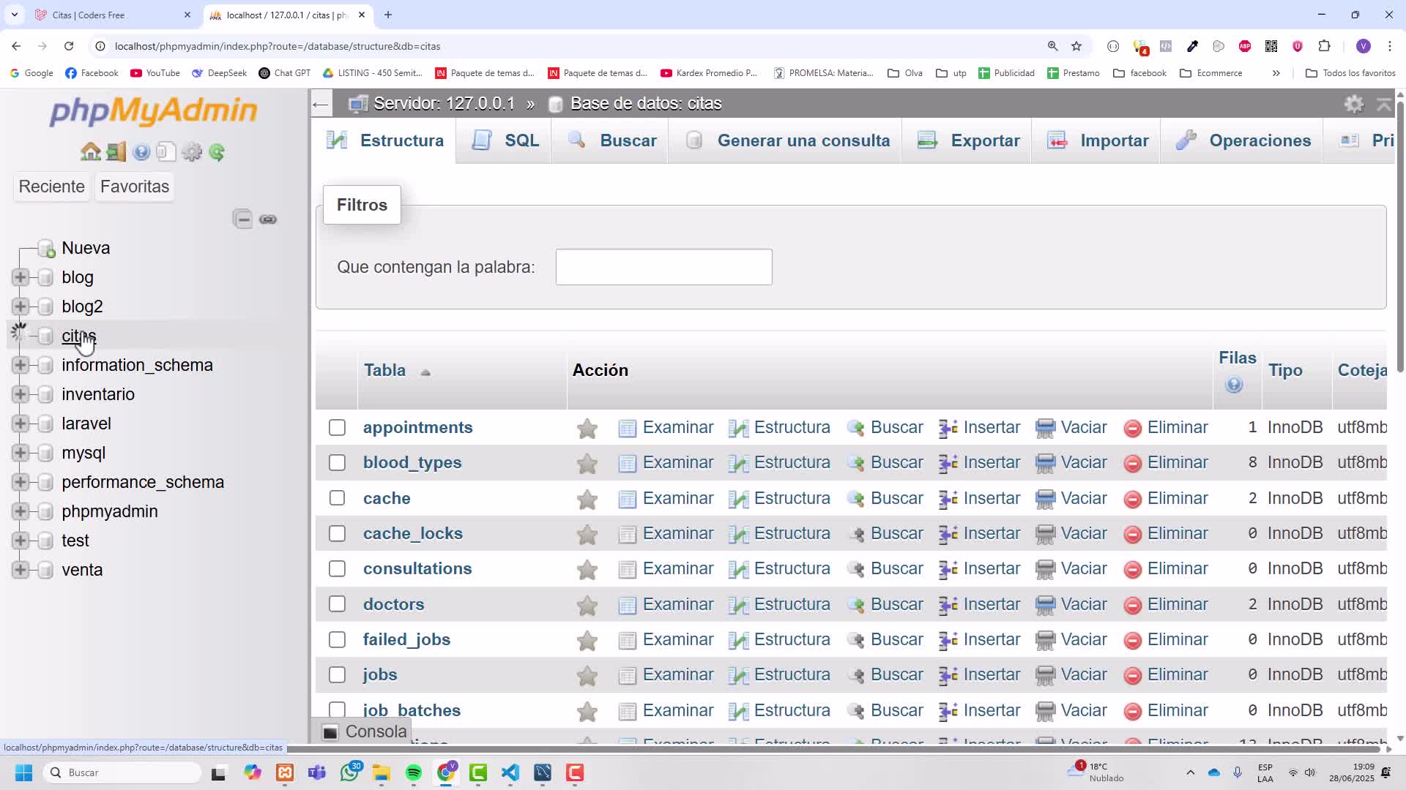
Task: Click the link with main panel icon
Action: pos(268,219)
